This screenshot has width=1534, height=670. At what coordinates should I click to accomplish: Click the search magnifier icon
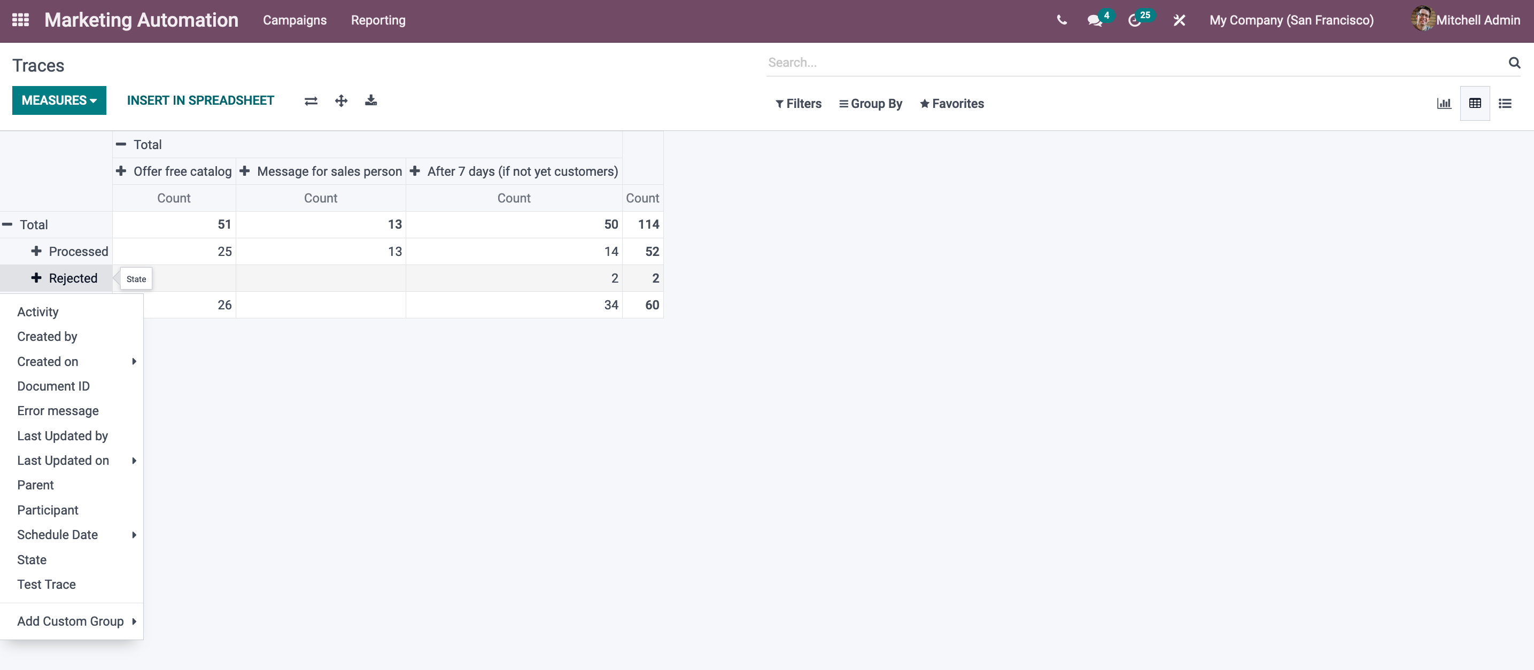point(1514,63)
